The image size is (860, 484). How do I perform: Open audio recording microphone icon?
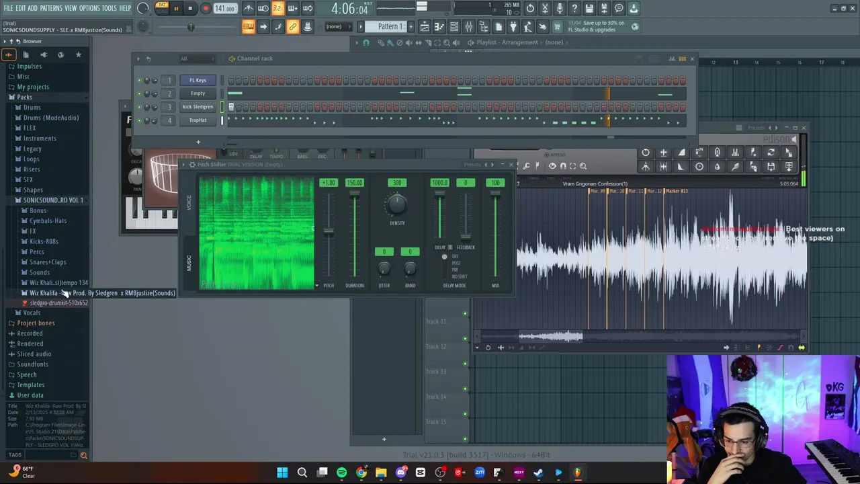[x=560, y=9]
